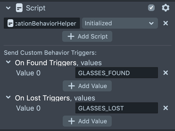
Task: Click the script file icon in script field
Action: [10, 23]
